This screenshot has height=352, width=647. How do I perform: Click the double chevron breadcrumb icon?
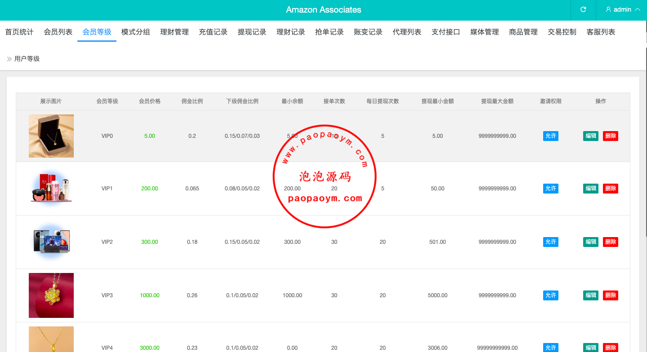(9, 59)
